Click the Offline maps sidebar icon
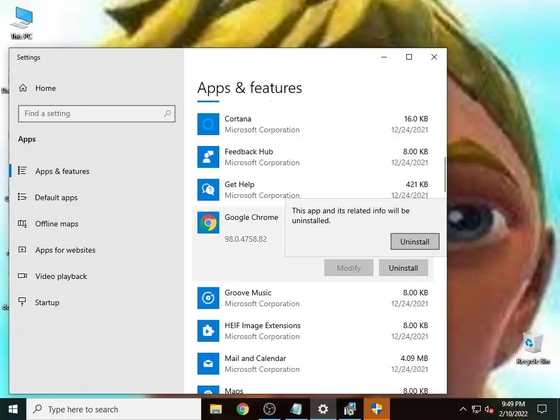This screenshot has width=560, height=420. (22, 224)
